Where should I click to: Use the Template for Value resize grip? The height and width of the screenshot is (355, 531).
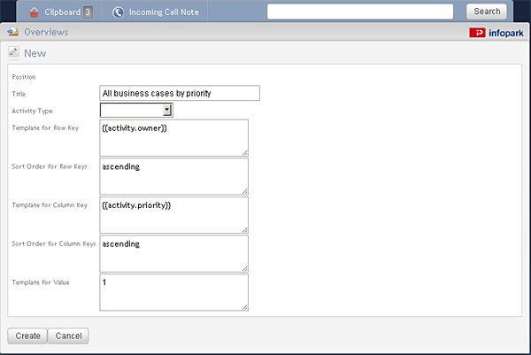[245, 307]
